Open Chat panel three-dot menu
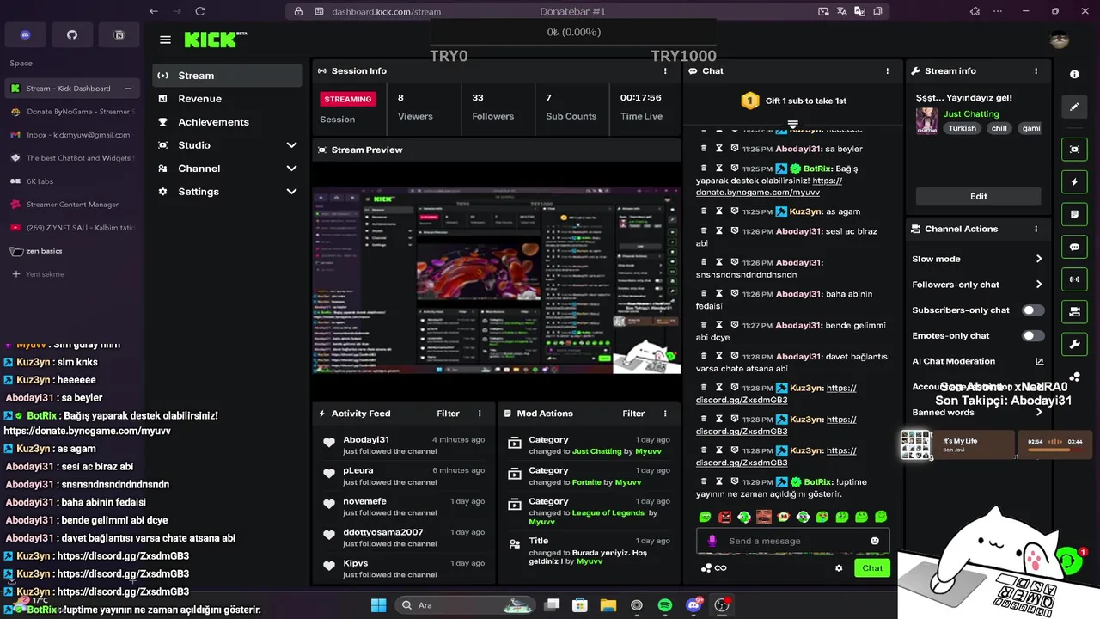 [x=887, y=71]
